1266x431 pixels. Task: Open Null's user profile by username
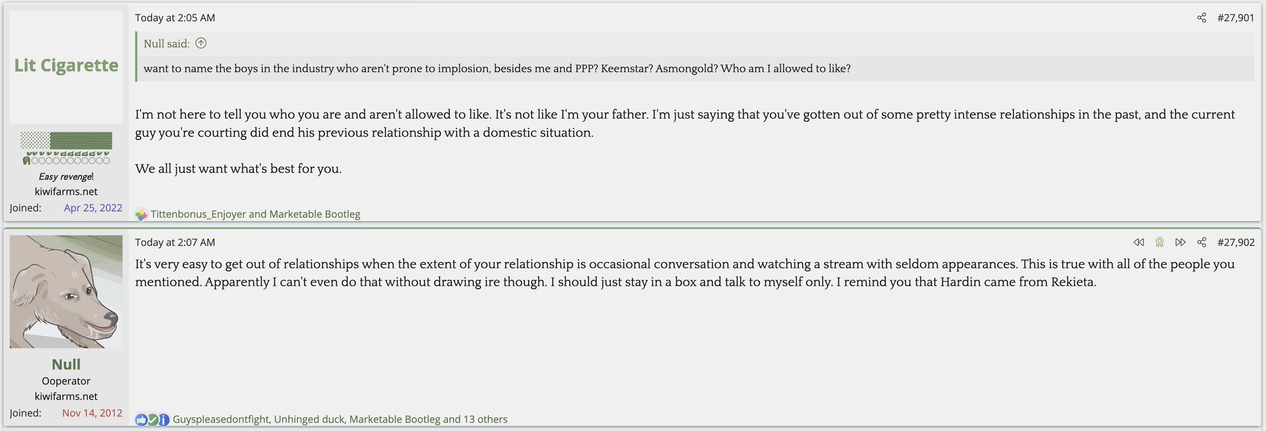(66, 364)
